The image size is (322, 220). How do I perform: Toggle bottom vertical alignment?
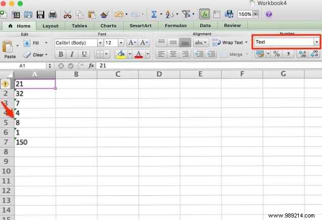coord(185,42)
